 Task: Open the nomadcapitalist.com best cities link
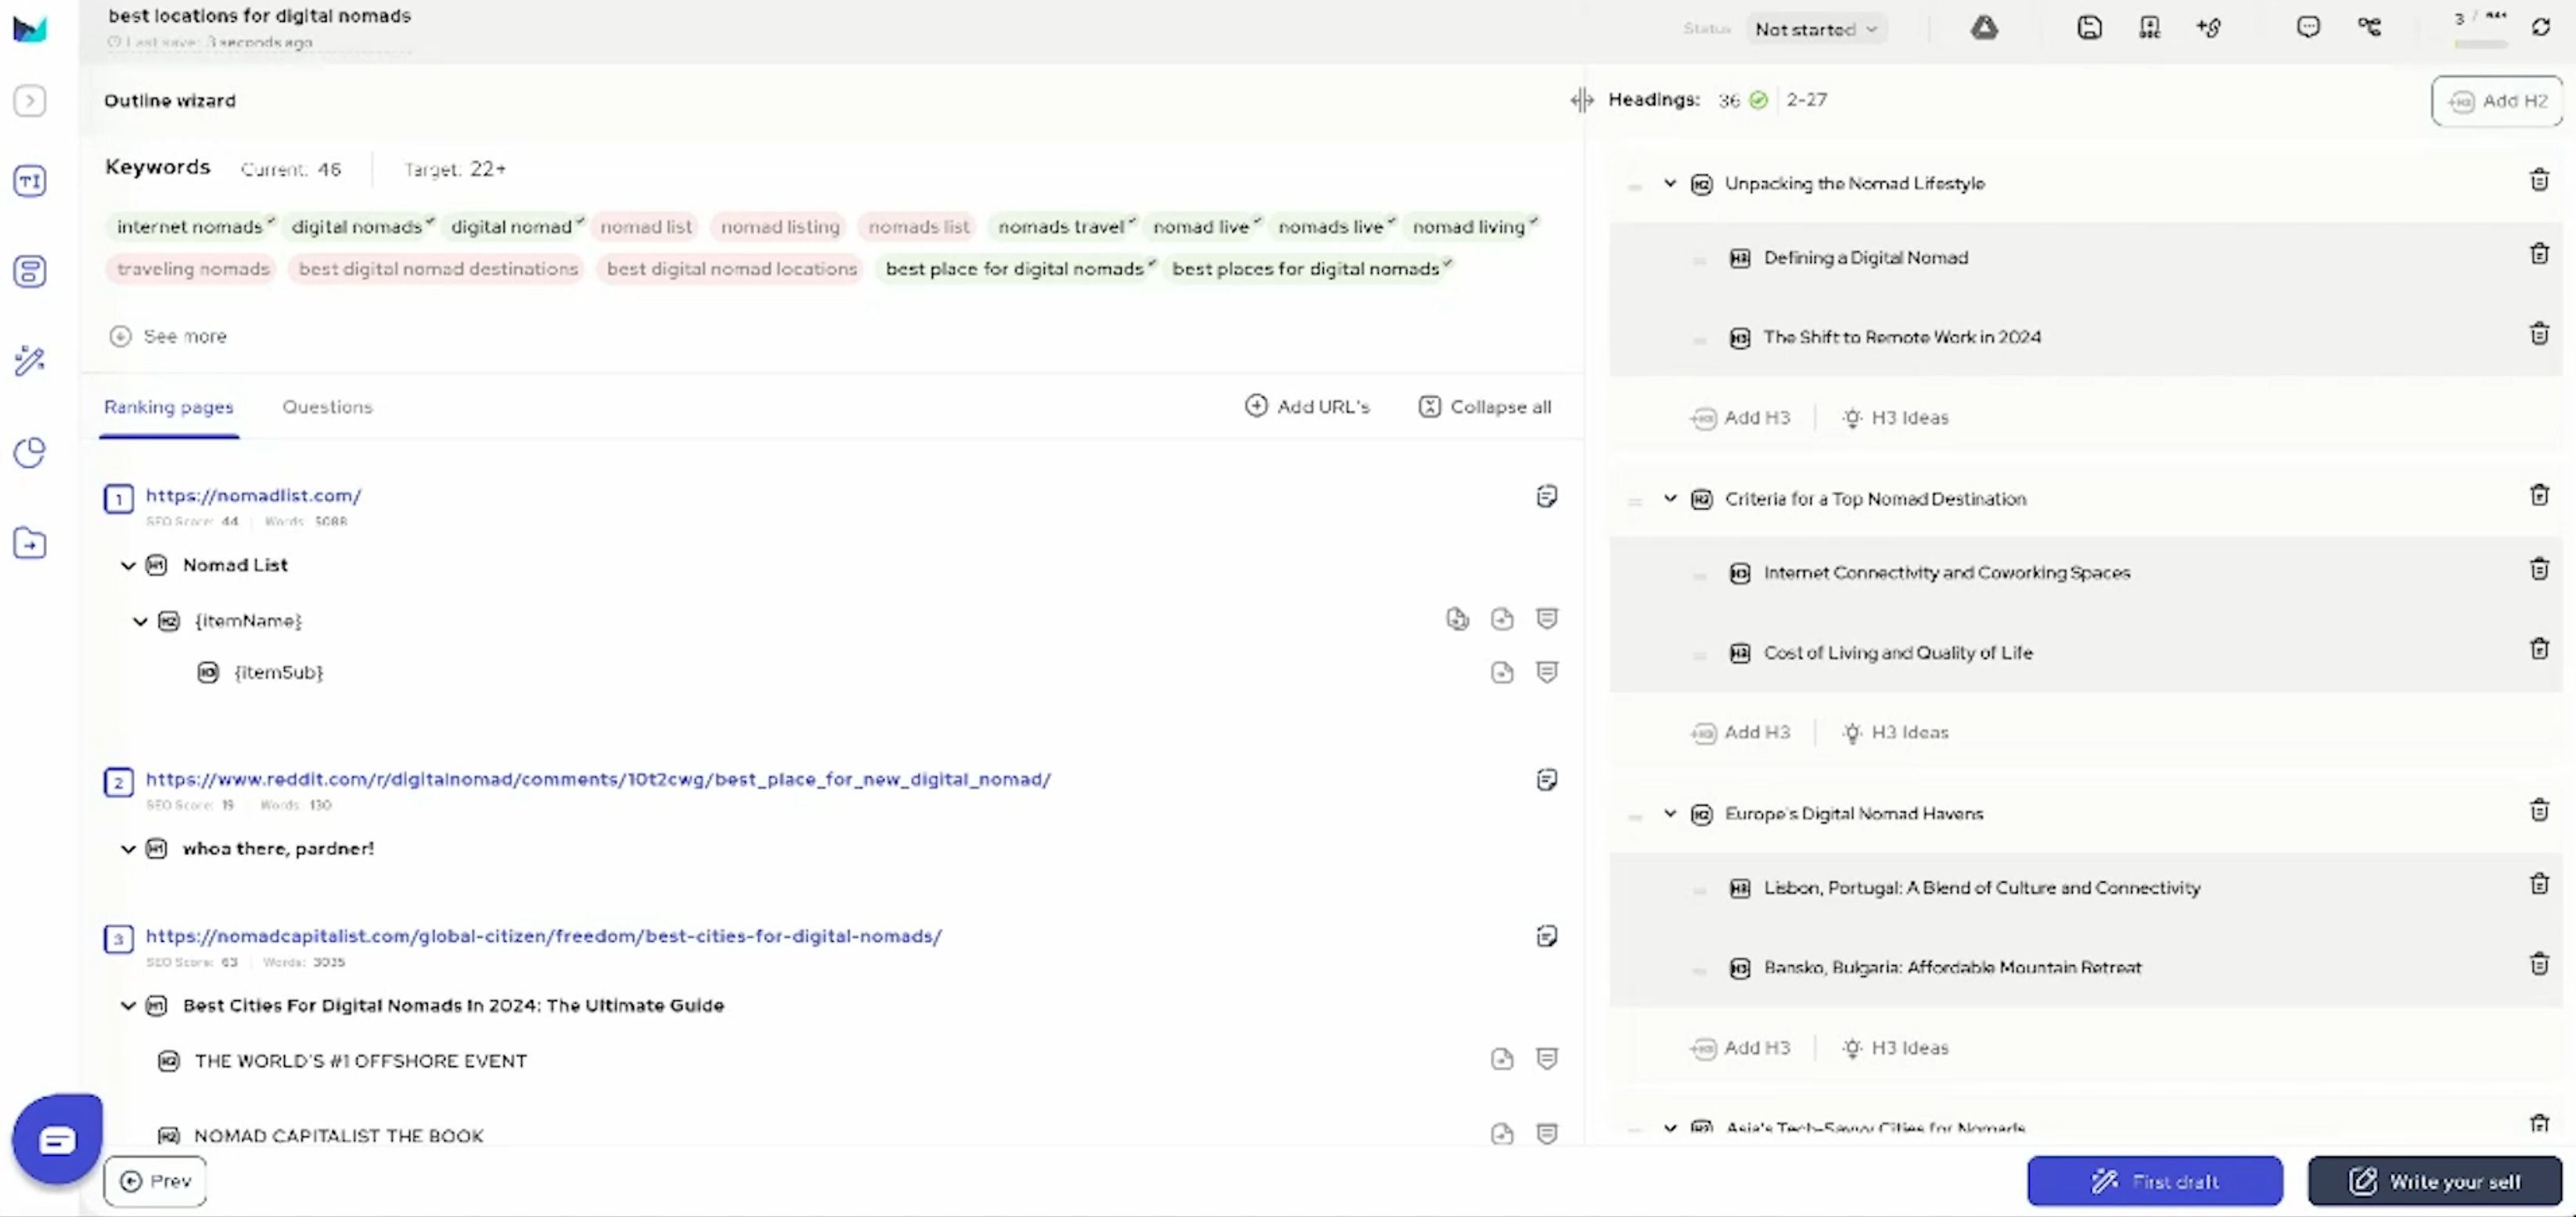tap(543, 936)
